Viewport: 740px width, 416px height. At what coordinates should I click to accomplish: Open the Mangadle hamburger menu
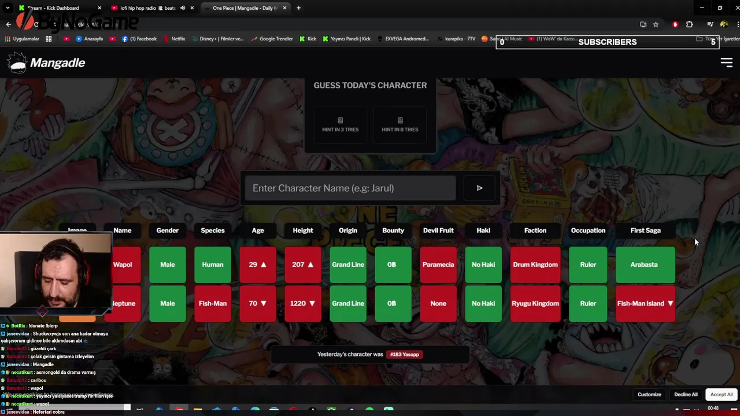[726, 62]
